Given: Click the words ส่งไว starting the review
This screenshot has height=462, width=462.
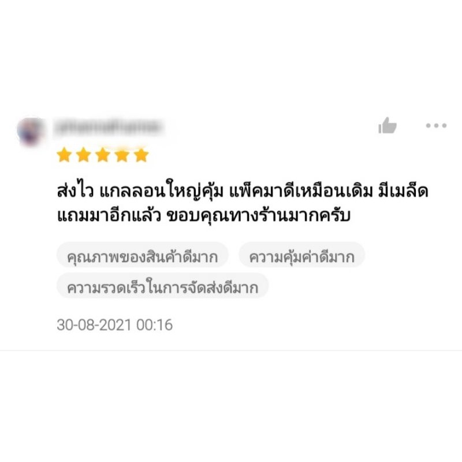Looking at the screenshot, I should pos(76,191).
